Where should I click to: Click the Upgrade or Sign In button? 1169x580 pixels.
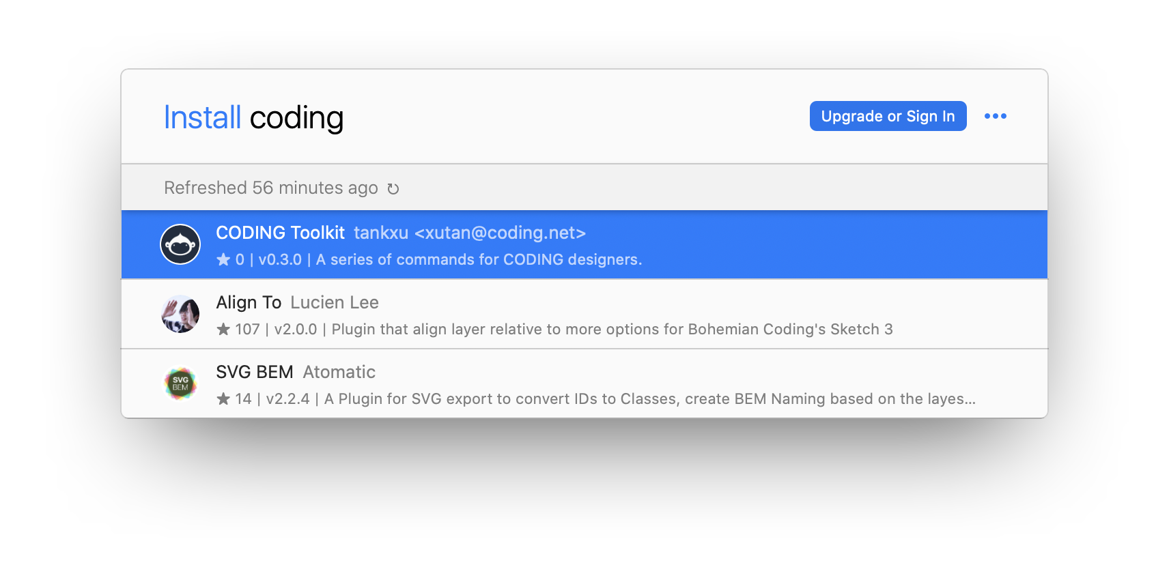[x=888, y=116]
